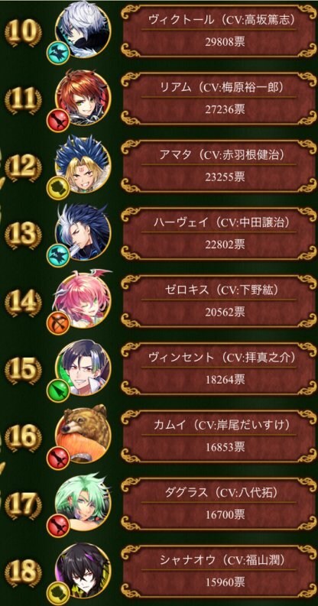
Task: Click the ハーヴェイ name panel with 22802票
Action: [219, 233]
